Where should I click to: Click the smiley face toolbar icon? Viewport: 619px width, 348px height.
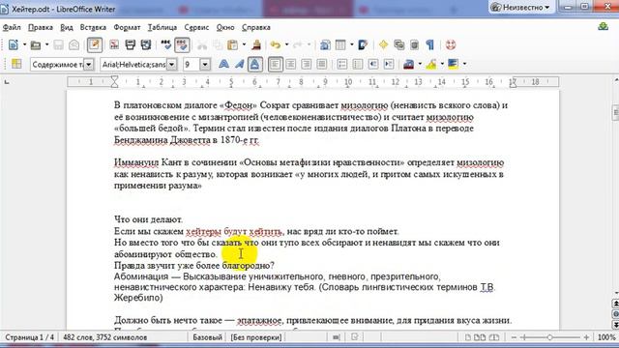pos(451,45)
